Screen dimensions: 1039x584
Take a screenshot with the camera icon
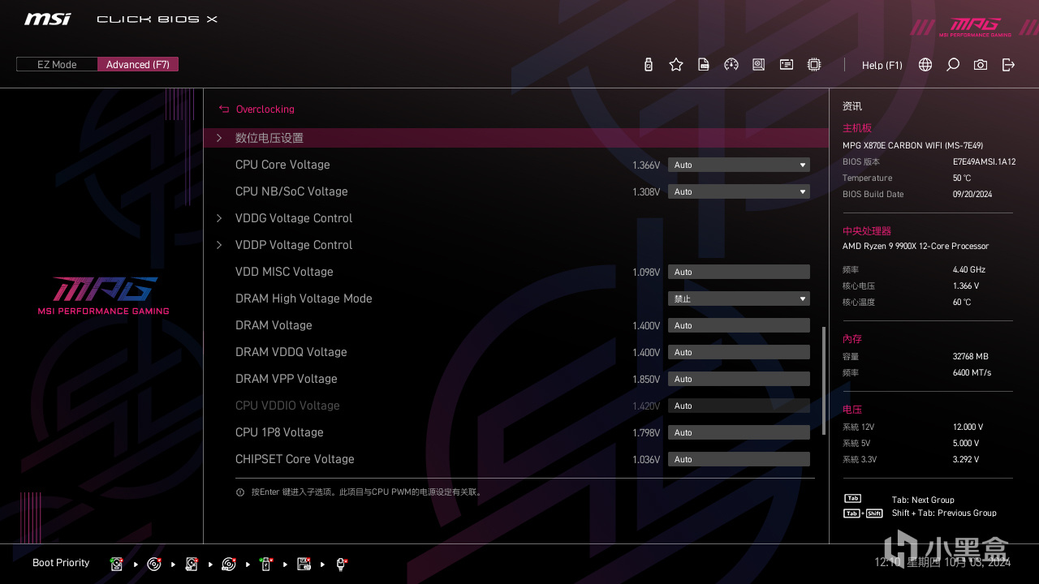pos(981,65)
